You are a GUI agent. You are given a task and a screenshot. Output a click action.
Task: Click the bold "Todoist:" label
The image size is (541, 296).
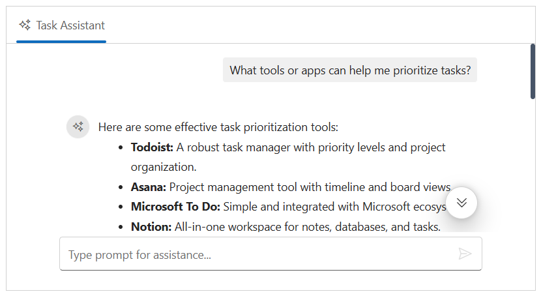(152, 147)
